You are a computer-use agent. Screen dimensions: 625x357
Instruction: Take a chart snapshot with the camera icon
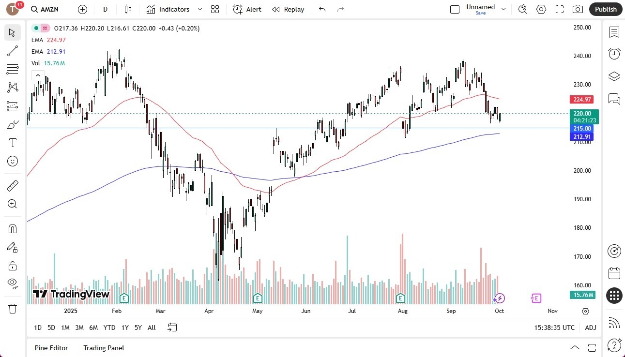tap(578, 9)
